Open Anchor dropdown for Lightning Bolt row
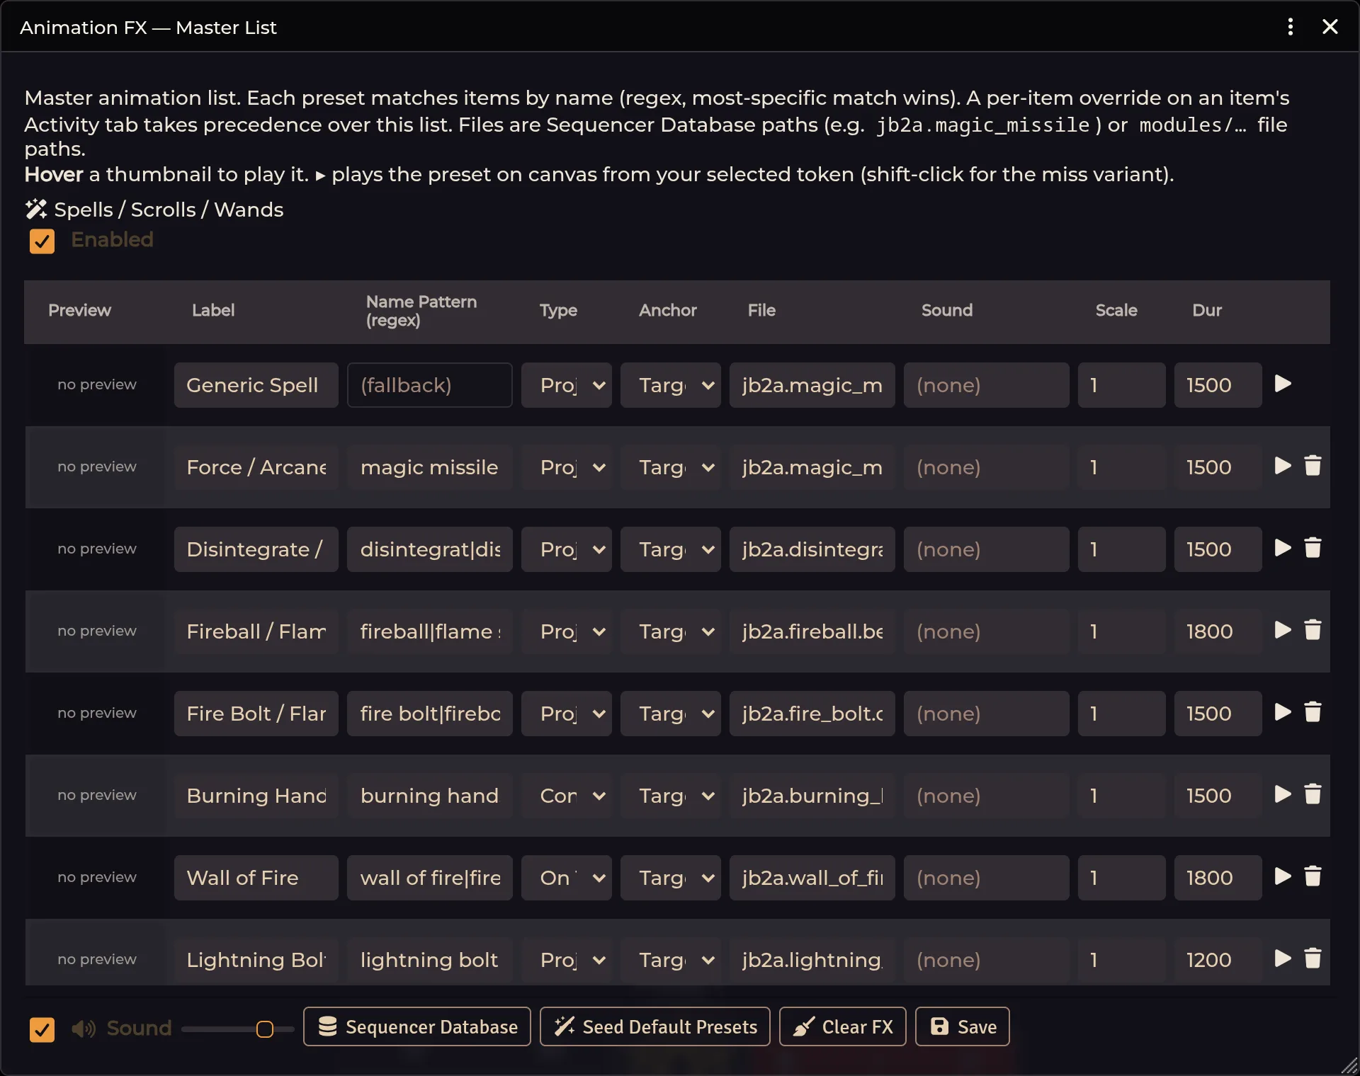The height and width of the screenshot is (1076, 1360). [671, 960]
